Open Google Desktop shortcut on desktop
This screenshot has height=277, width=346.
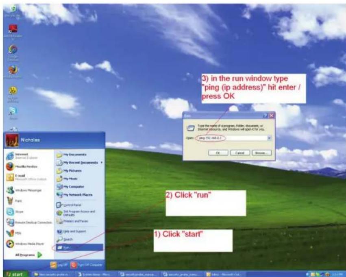coord(13,53)
